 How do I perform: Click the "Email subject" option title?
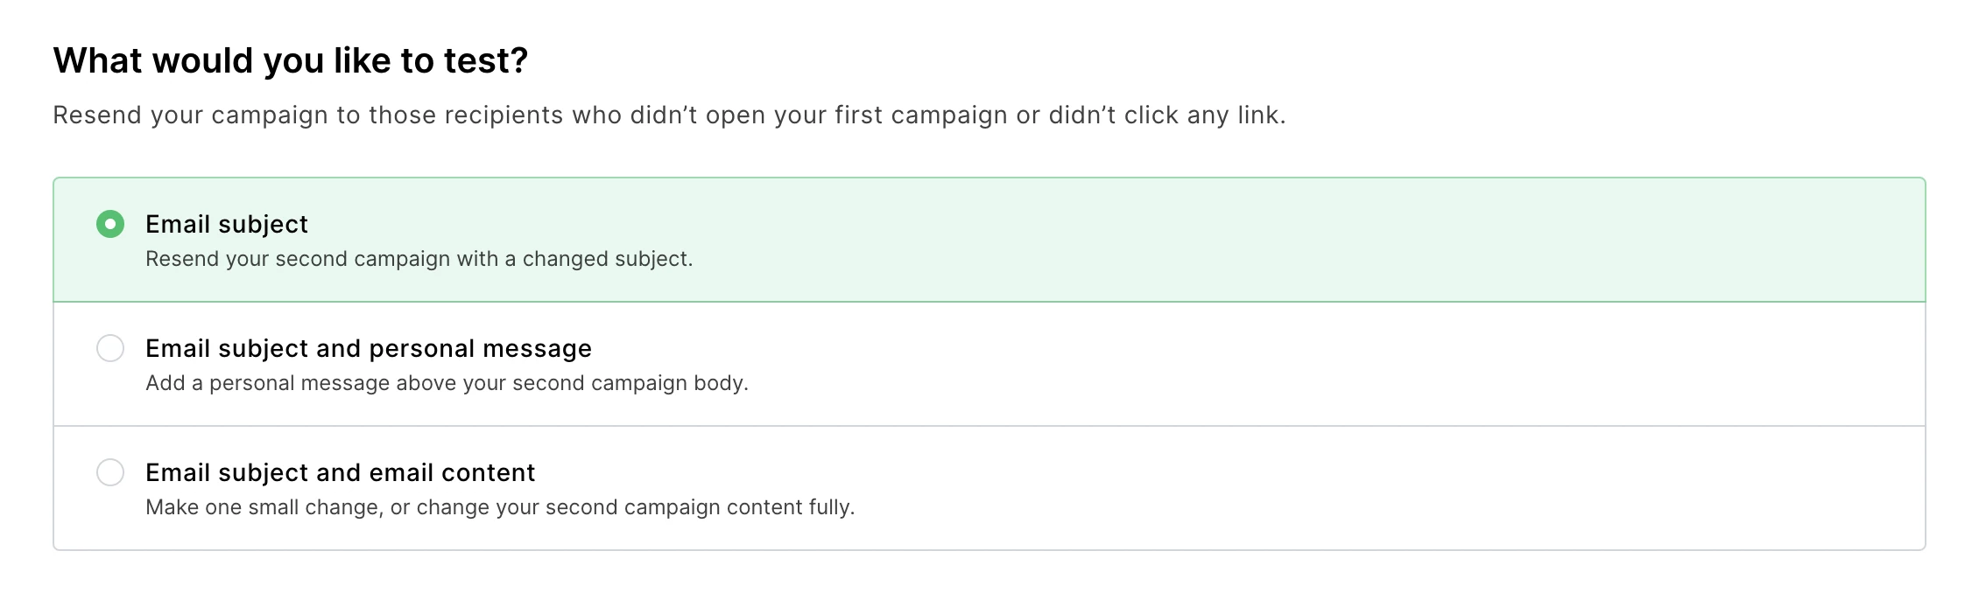pyautogui.click(x=227, y=225)
